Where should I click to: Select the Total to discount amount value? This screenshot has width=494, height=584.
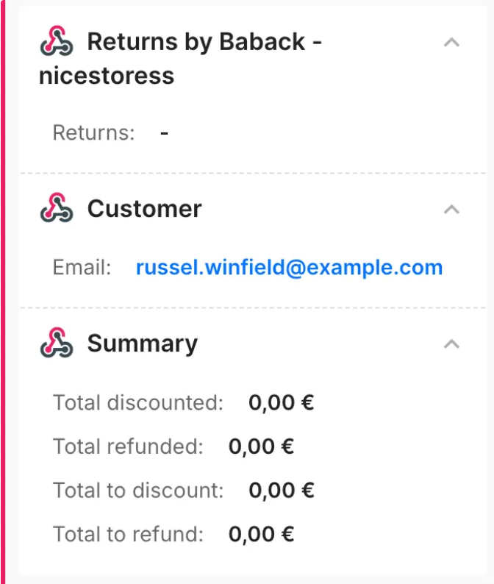point(281,491)
